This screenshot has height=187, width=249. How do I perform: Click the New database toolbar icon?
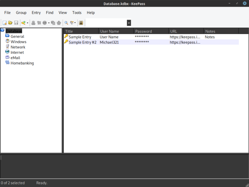[5, 23]
